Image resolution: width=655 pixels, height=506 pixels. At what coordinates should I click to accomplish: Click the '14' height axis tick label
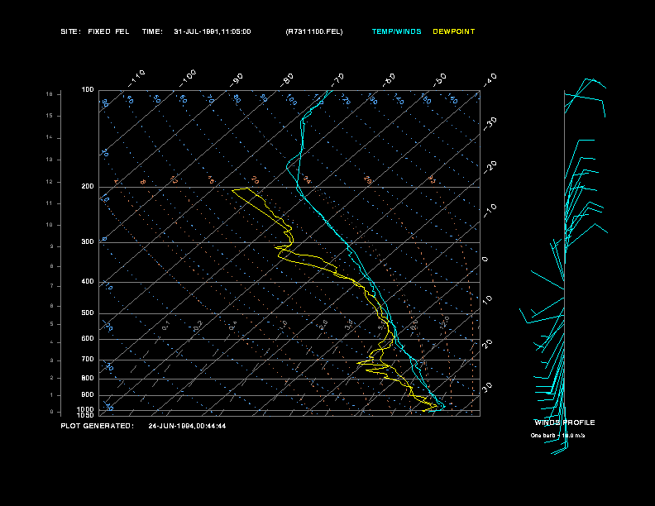[50, 137]
